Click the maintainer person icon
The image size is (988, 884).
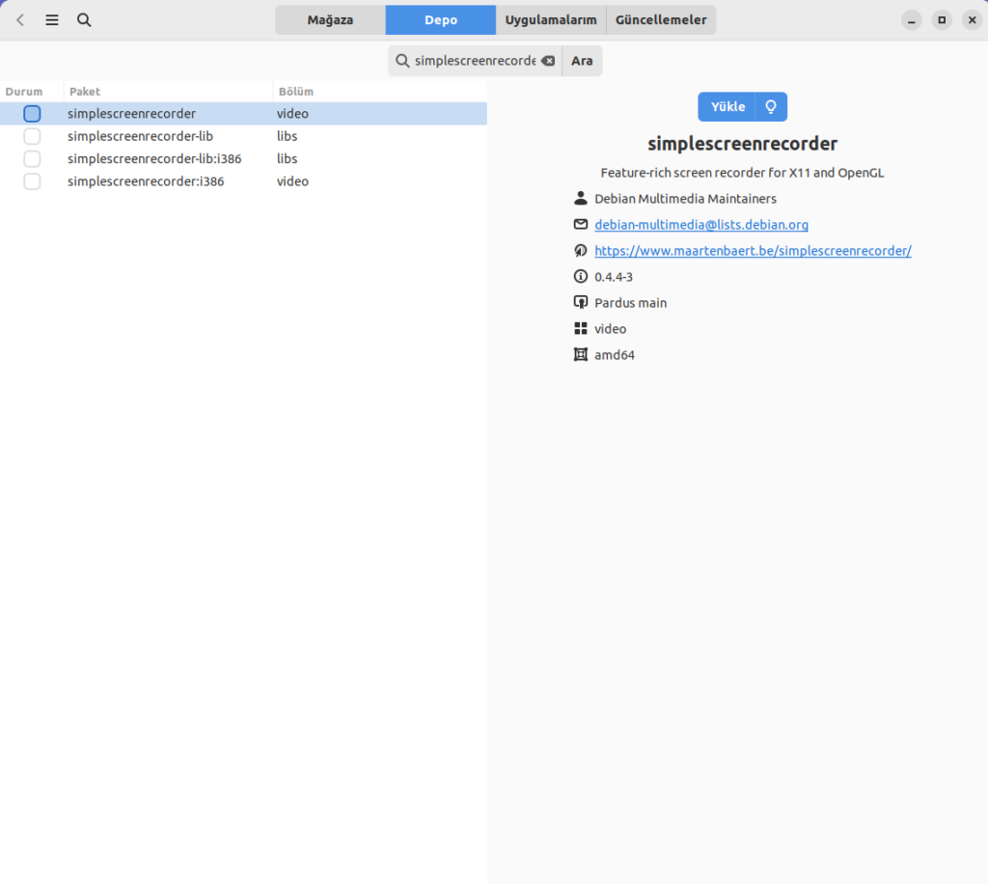pyautogui.click(x=580, y=199)
